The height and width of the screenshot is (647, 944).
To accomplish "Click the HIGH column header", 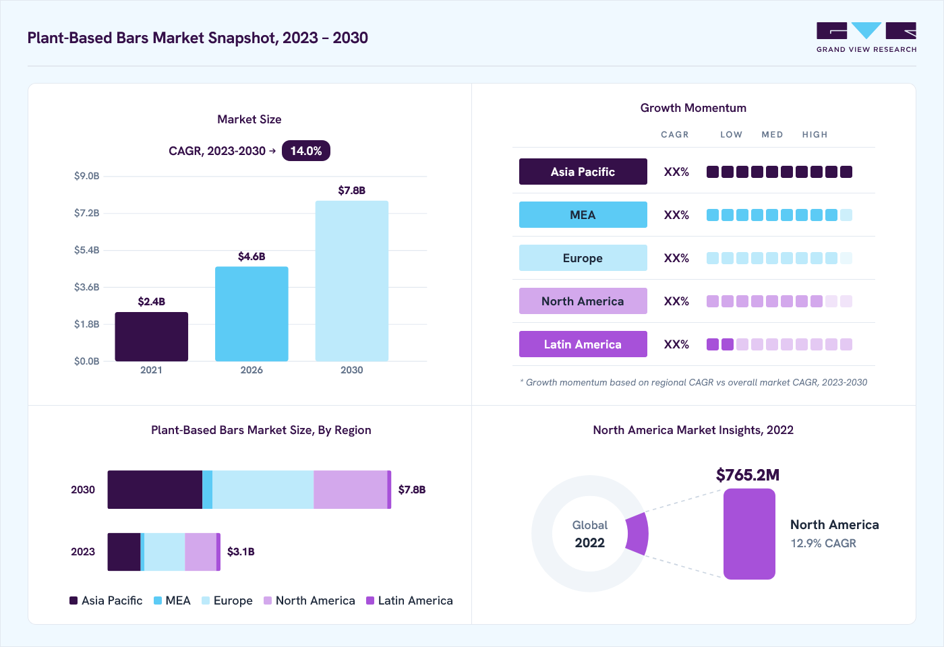I will click(x=815, y=135).
